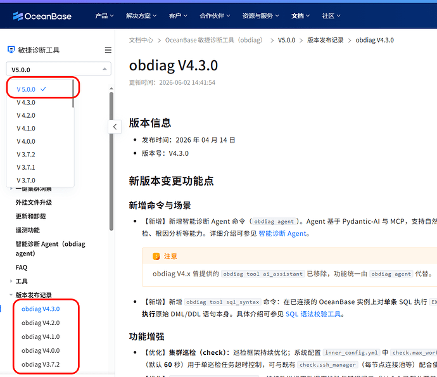Open the 社区 menu
Viewport: 437px width, 377px height.
pos(331,16)
